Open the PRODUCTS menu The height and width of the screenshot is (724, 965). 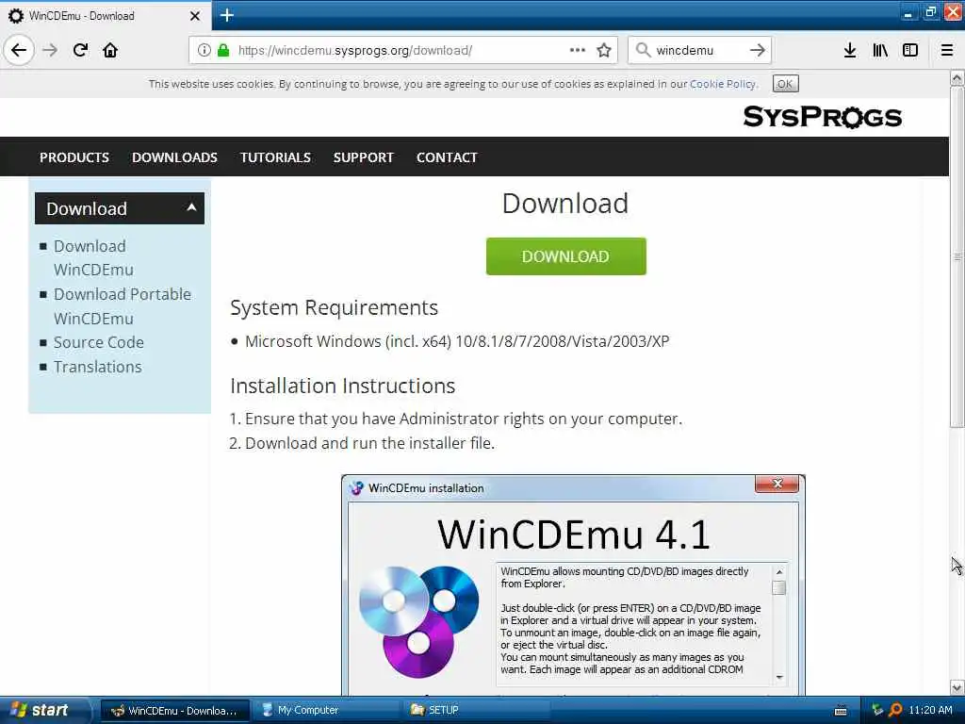pos(74,157)
